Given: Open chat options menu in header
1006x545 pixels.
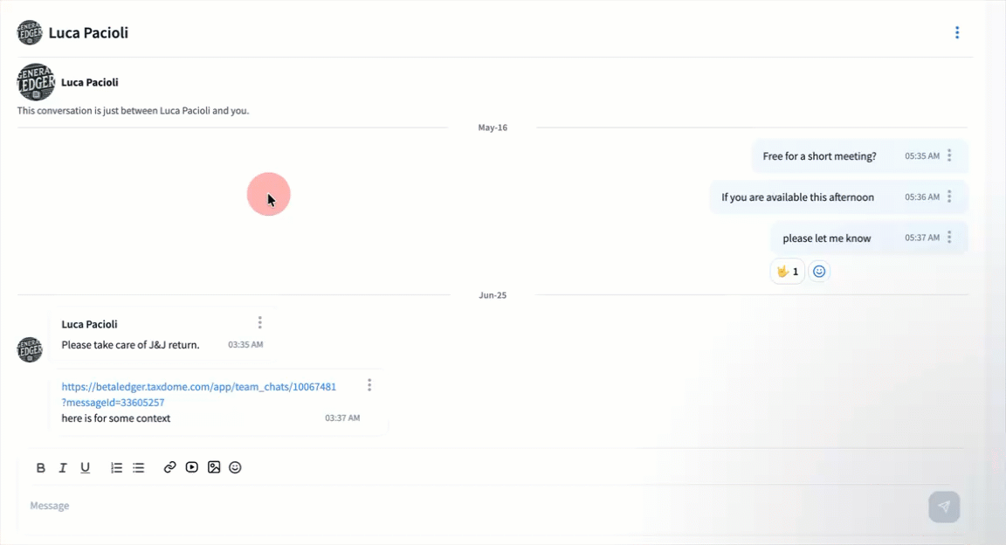Looking at the screenshot, I should 957,33.
